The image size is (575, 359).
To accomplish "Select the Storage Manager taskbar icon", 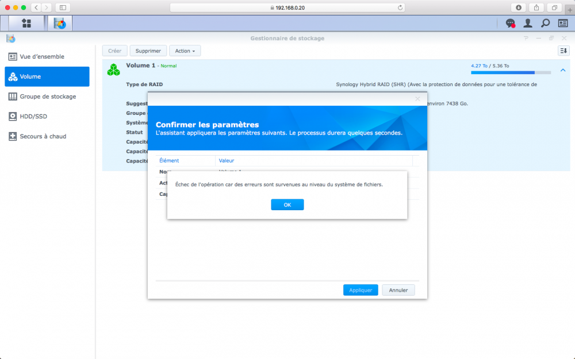I will tap(60, 24).
